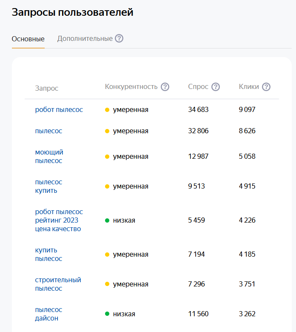
Task: Select demand value 11 560
Action: tap(198, 314)
